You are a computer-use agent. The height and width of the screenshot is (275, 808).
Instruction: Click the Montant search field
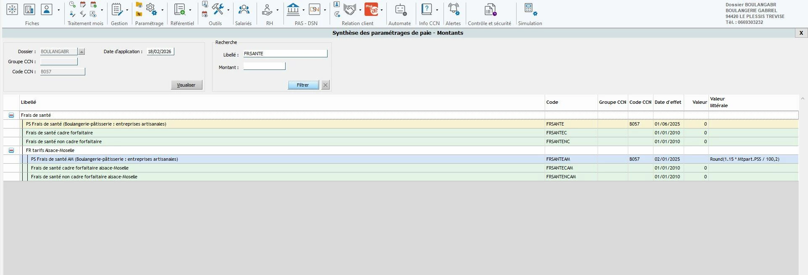(264, 66)
